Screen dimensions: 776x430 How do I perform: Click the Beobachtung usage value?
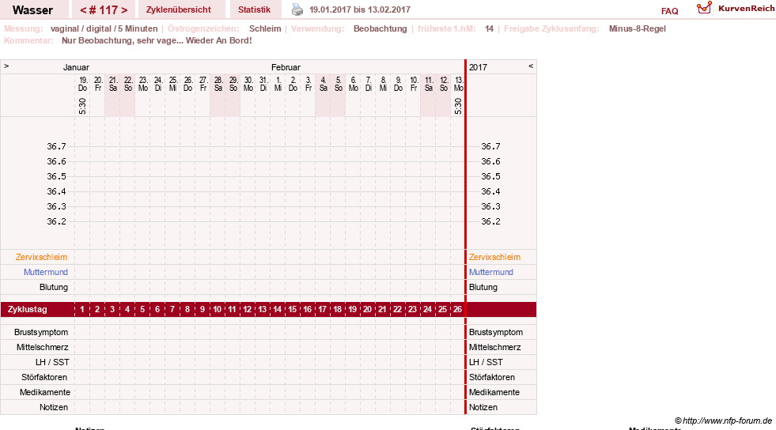(380, 28)
